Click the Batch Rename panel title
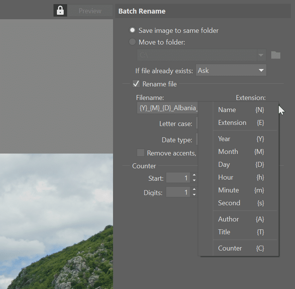The width and height of the screenshot is (295, 289). [x=142, y=11]
